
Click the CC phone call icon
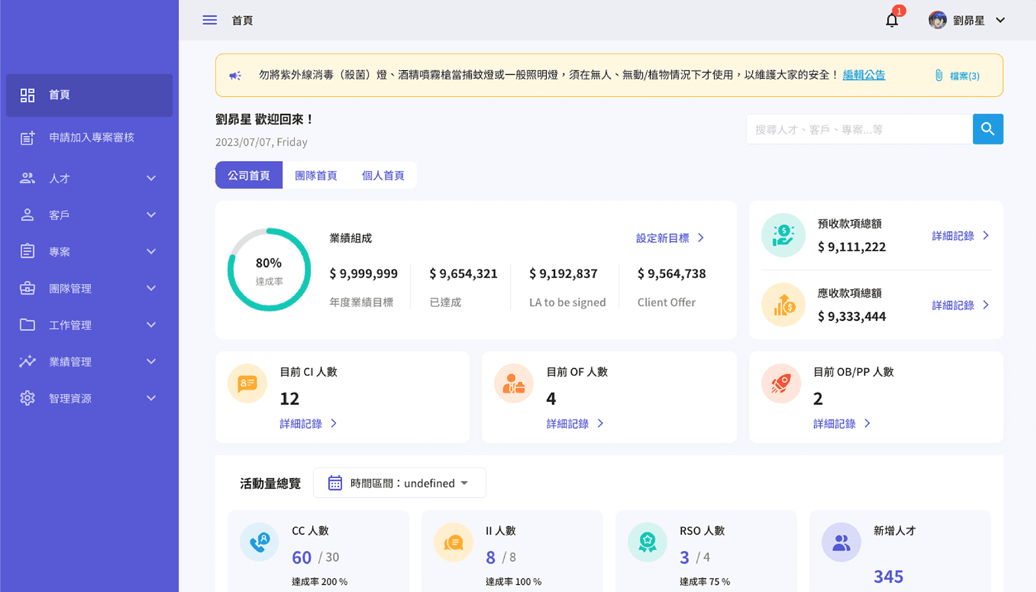pos(259,542)
